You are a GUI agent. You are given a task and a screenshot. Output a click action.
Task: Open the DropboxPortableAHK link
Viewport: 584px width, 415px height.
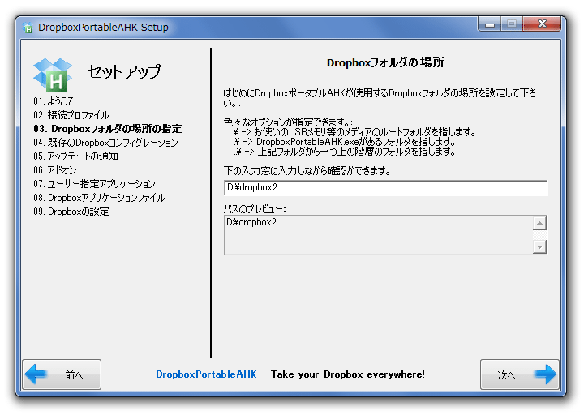tap(206, 374)
